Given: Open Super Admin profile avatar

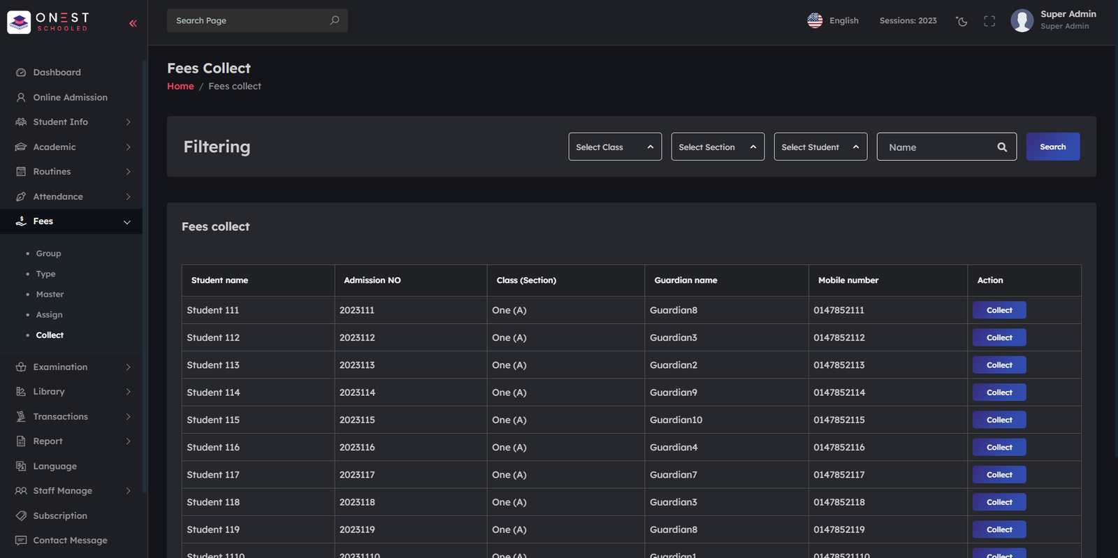Looking at the screenshot, I should click(1022, 20).
